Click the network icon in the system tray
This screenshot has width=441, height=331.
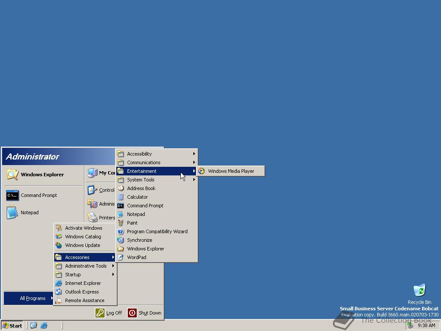pyautogui.click(x=410, y=326)
